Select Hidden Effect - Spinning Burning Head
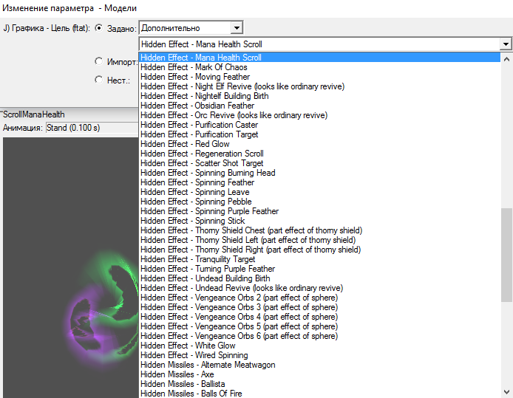This screenshot has height=398, width=513. 319,173
